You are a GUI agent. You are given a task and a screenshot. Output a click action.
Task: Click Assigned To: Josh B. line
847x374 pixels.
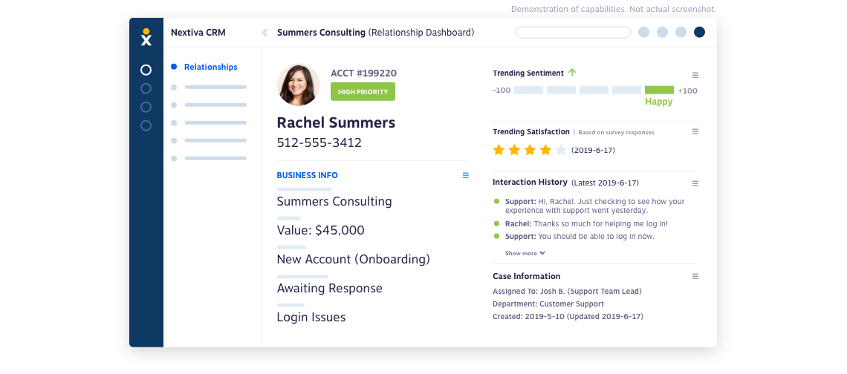point(567,292)
